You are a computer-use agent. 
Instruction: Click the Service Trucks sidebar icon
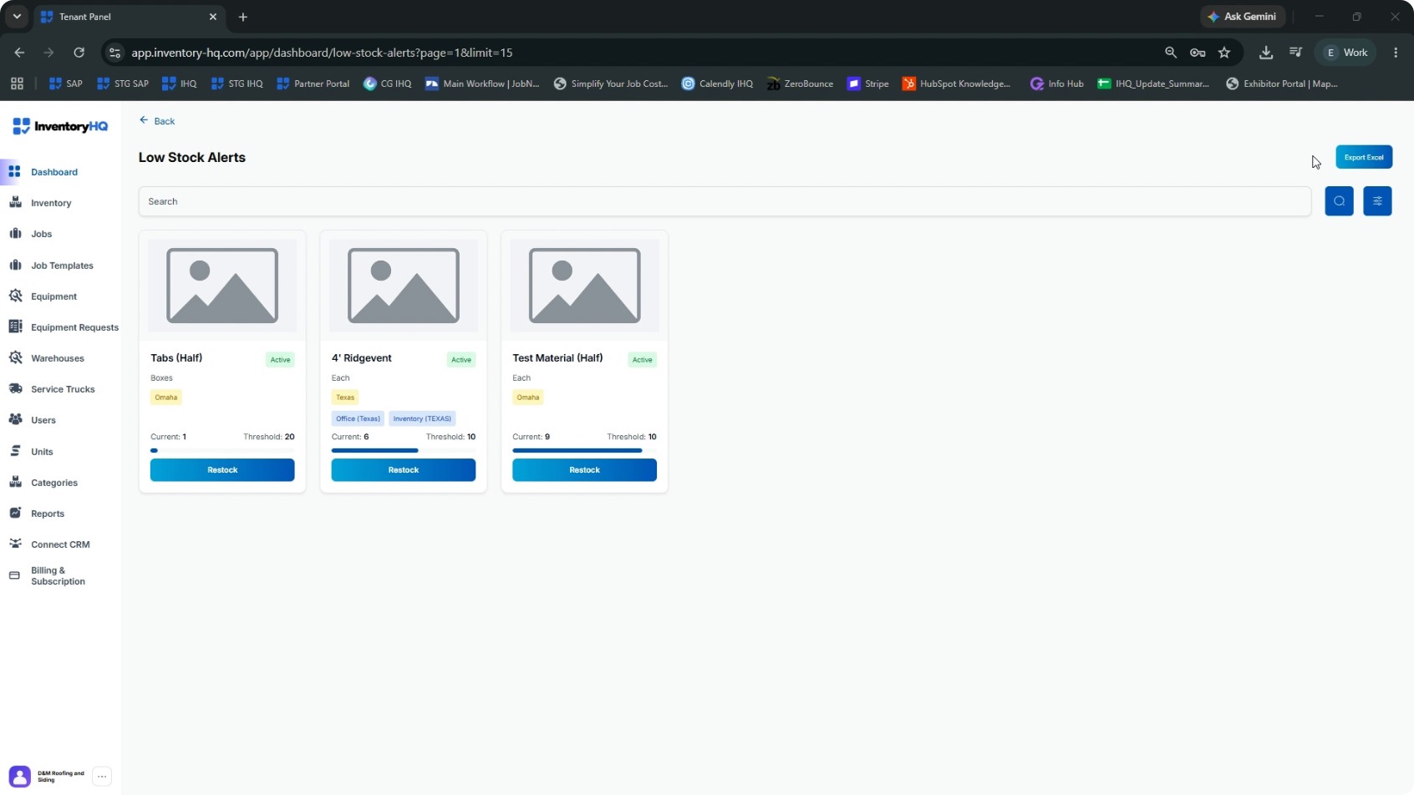(x=15, y=388)
